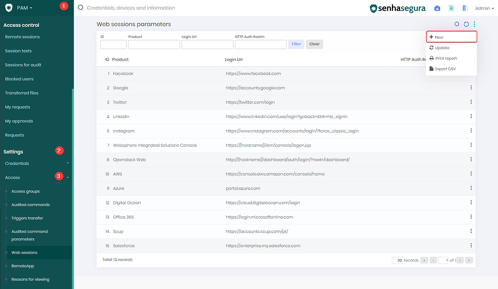Screen dimensions: 498x289
Task: Open the three-dot actions menu for Facebook row
Action: click(x=471, y=73)
